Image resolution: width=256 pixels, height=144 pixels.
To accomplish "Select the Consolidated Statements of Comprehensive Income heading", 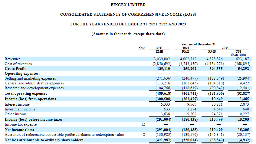I will click(x=128, y=14).
